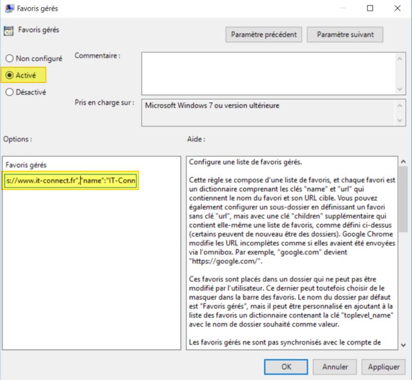Choose the Désactivé radio option
The height and width of the screenshot is (380, 412).
10,93
